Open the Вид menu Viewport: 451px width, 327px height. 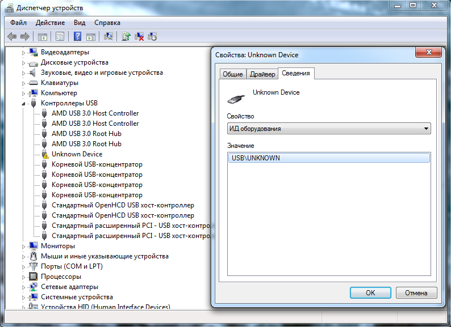tap(80, 23)
